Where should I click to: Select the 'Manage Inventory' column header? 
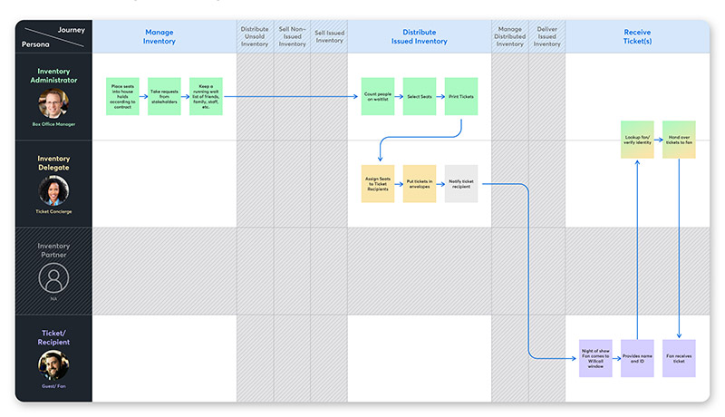coord(159,36)
